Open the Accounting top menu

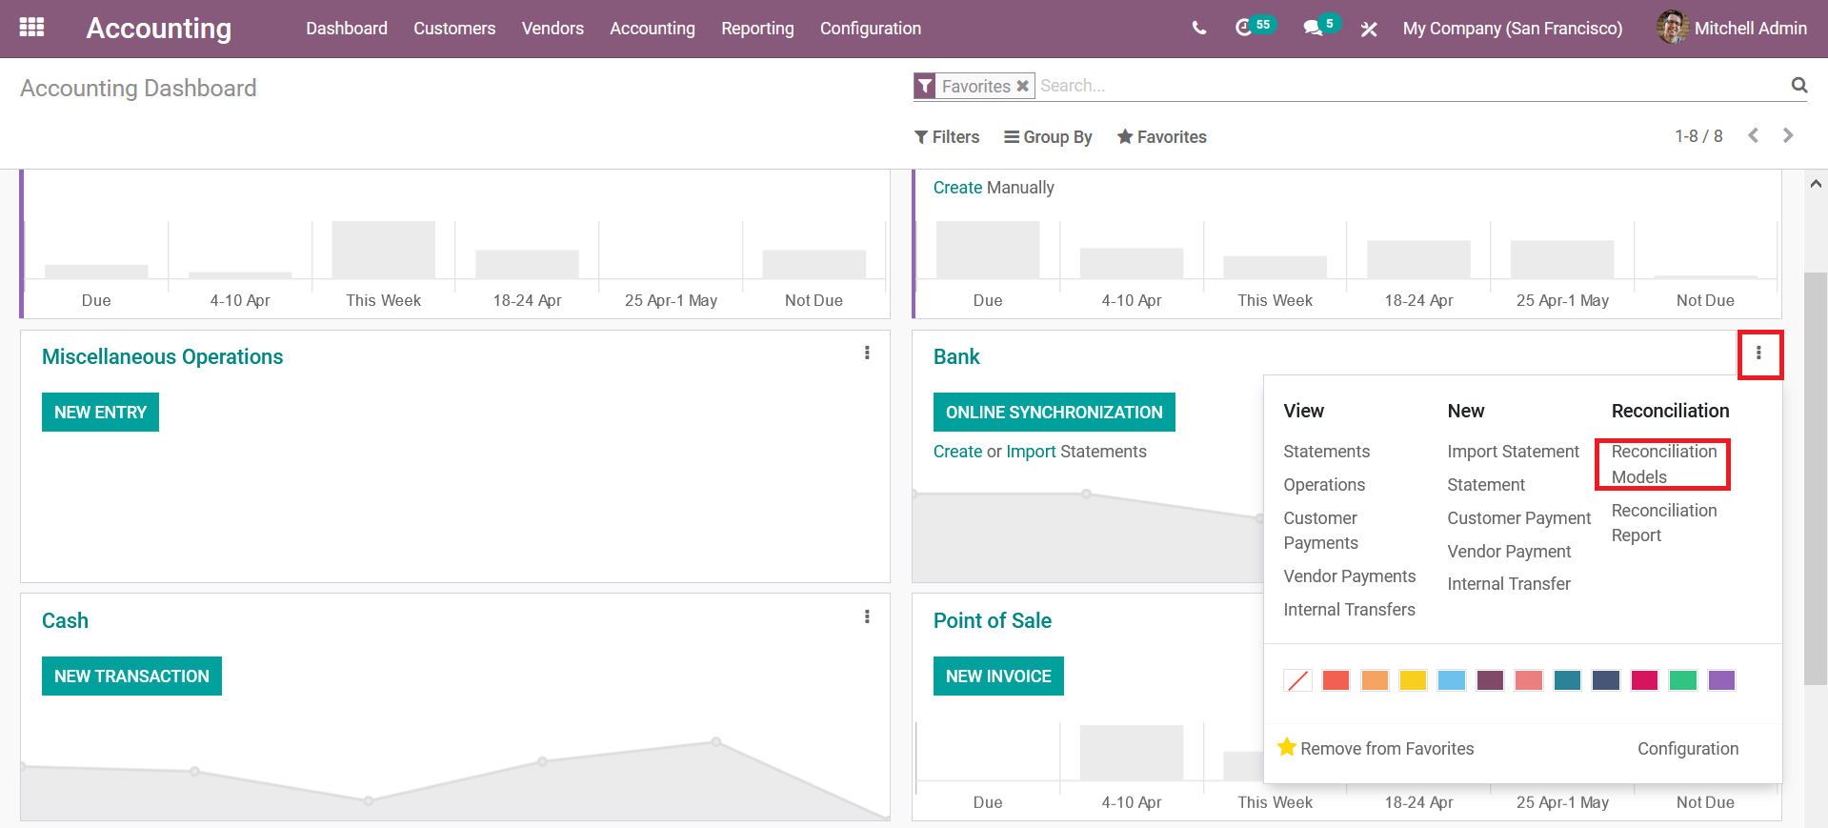coord(653,29)
